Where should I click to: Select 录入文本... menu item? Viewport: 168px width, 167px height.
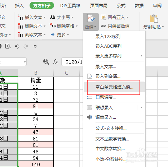pos(114,67)
